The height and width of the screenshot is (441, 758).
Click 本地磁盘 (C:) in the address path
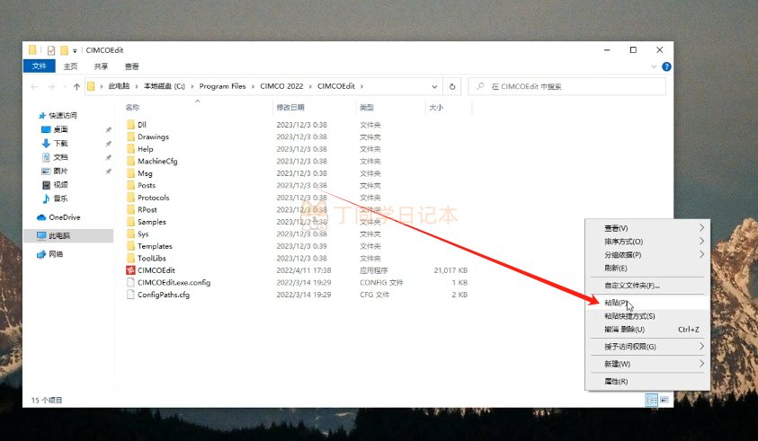coord(165,86)
